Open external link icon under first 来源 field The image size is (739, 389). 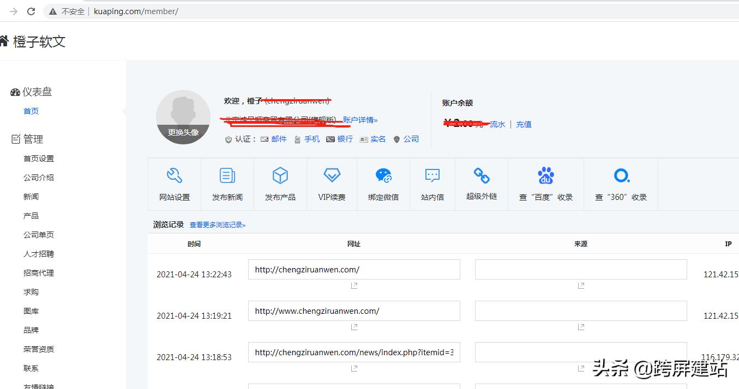coord(581,285)
